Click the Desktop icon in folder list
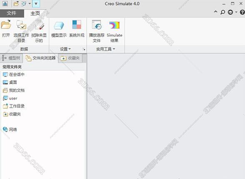This screenshot has height=179, width=245. (x=5, y=82)
